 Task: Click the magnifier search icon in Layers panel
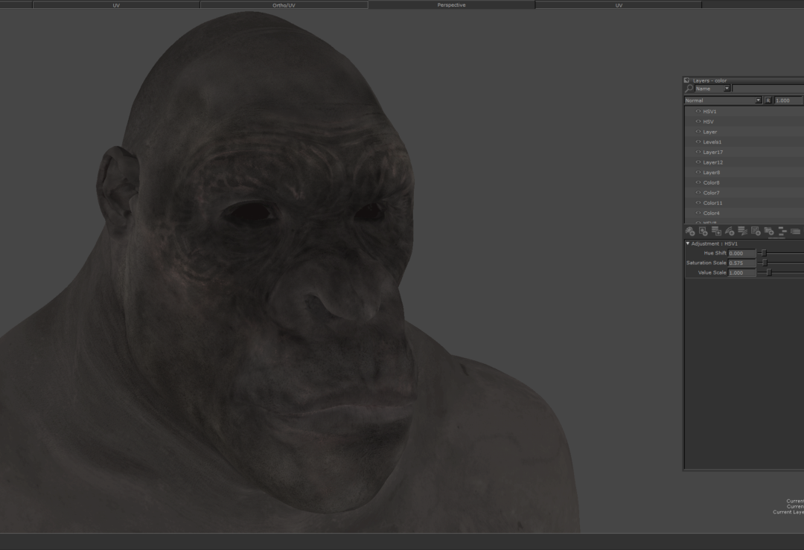pos(689,89)
